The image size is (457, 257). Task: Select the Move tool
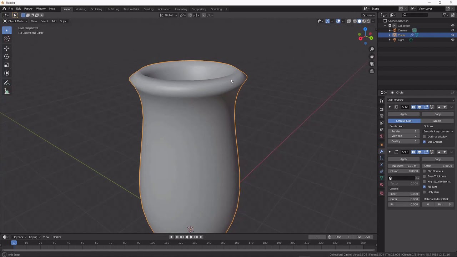click(x=6, y=48)
